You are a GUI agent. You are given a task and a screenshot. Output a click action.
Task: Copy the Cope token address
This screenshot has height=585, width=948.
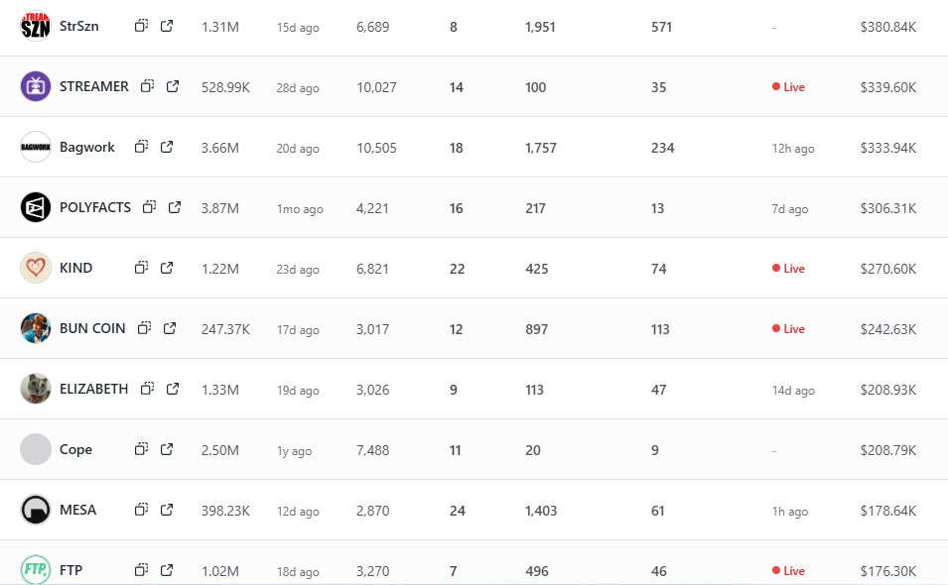point(141,449)
